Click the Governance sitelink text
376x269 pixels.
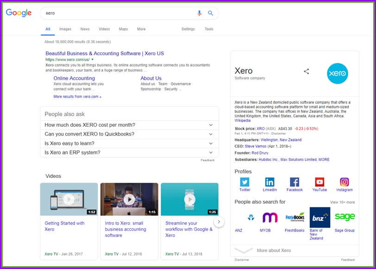pos(181,84)
